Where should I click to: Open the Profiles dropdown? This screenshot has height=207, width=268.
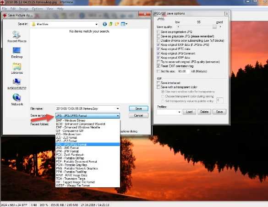[x=179, y=112]
